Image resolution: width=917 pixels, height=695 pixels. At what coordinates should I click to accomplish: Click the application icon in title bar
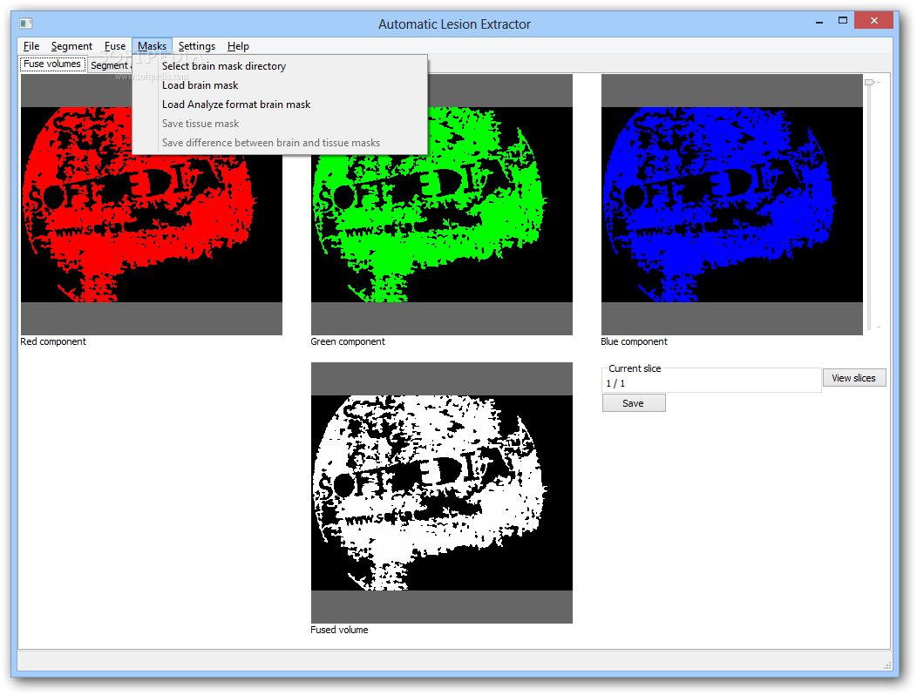click(x=26, y=24)
